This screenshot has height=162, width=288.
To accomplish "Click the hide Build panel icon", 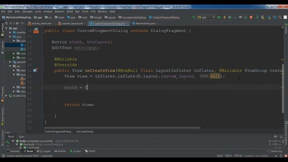I will click(281, 136).
